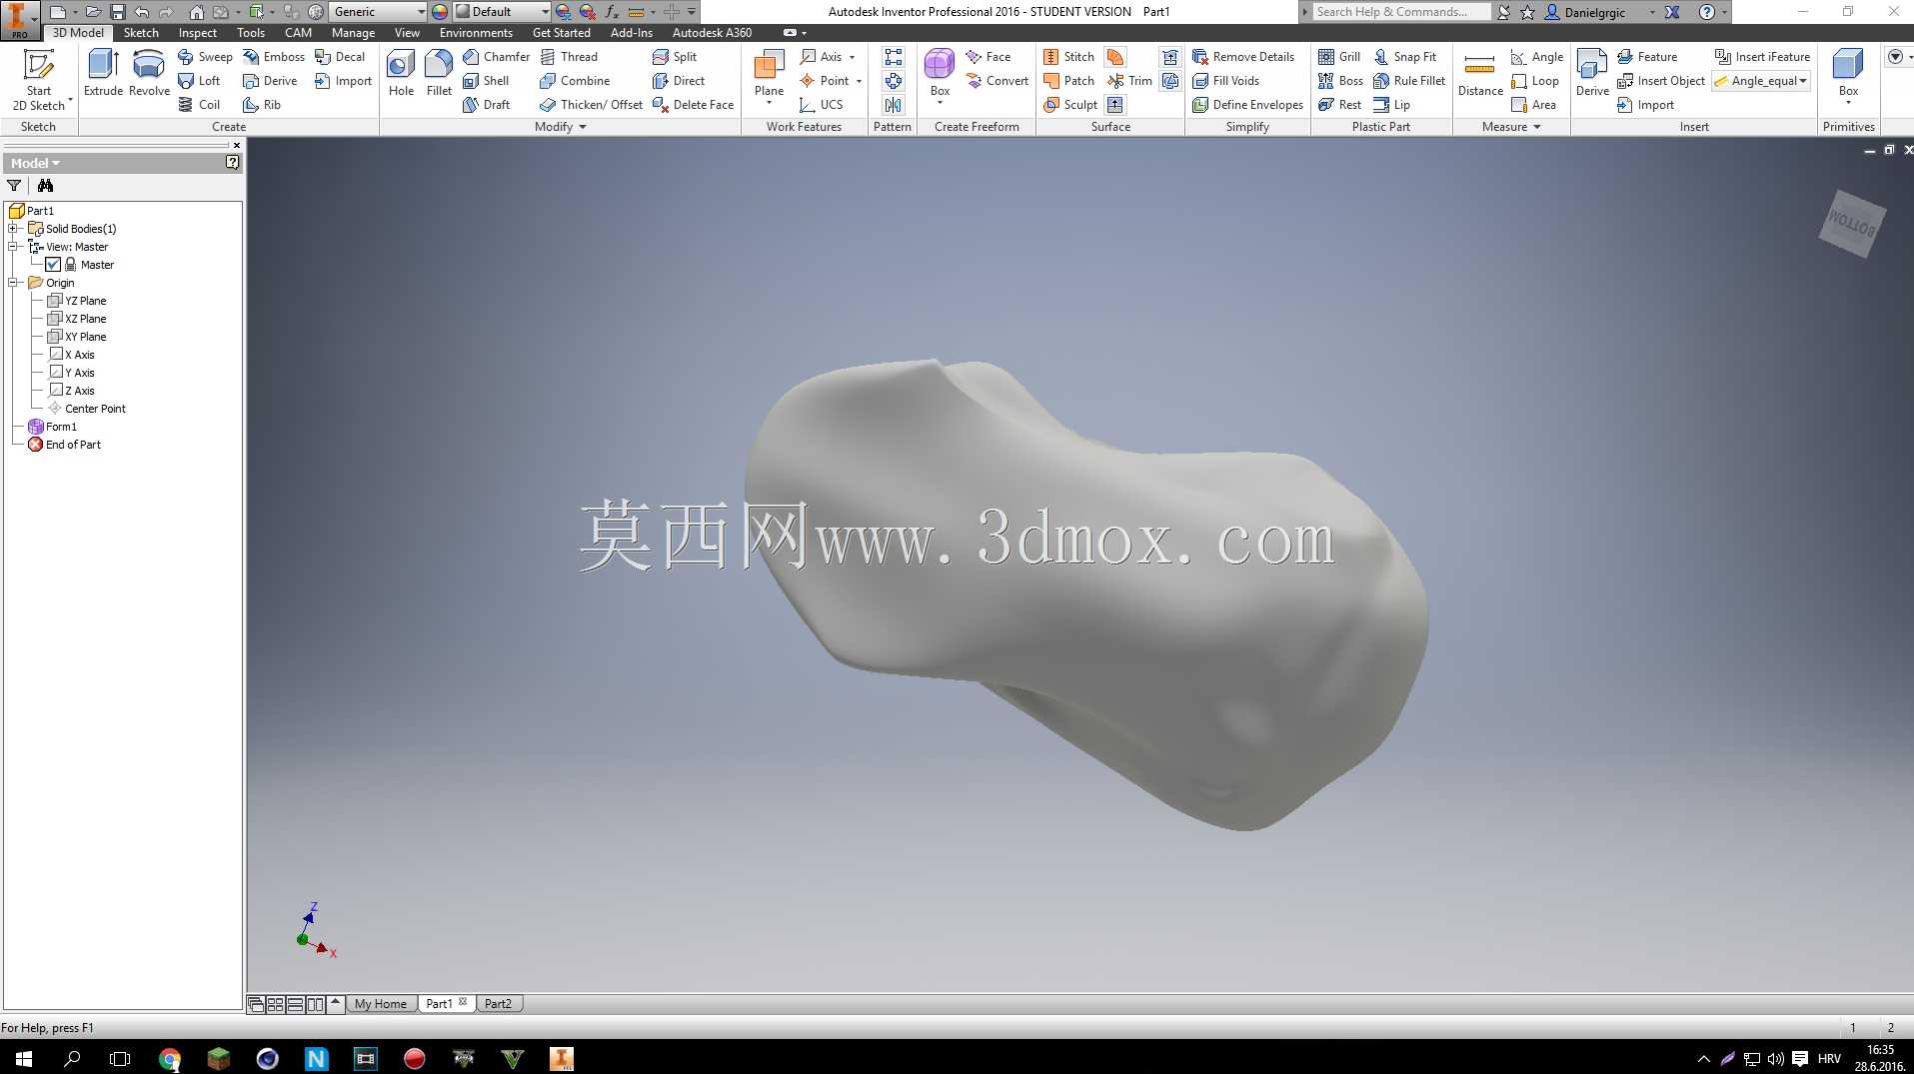Select End of Part marker
Viewport: 1914px width, 1074px height.
coord(65,445)
